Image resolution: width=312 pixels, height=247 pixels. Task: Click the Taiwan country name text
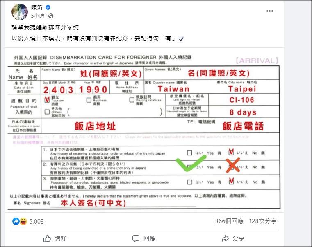[174, 89]
